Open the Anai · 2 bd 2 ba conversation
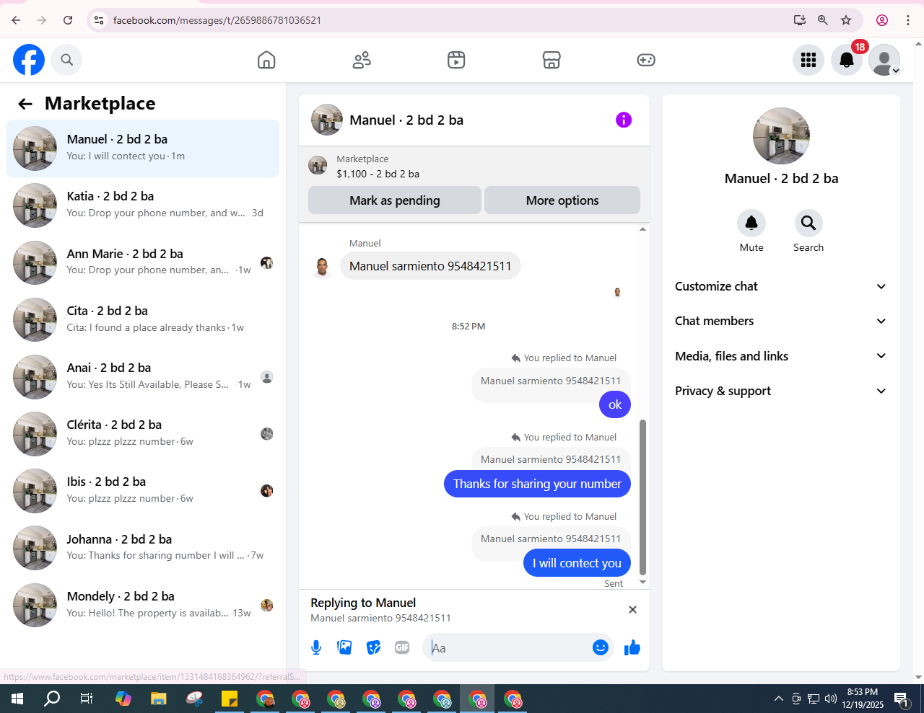 point(143,376)
